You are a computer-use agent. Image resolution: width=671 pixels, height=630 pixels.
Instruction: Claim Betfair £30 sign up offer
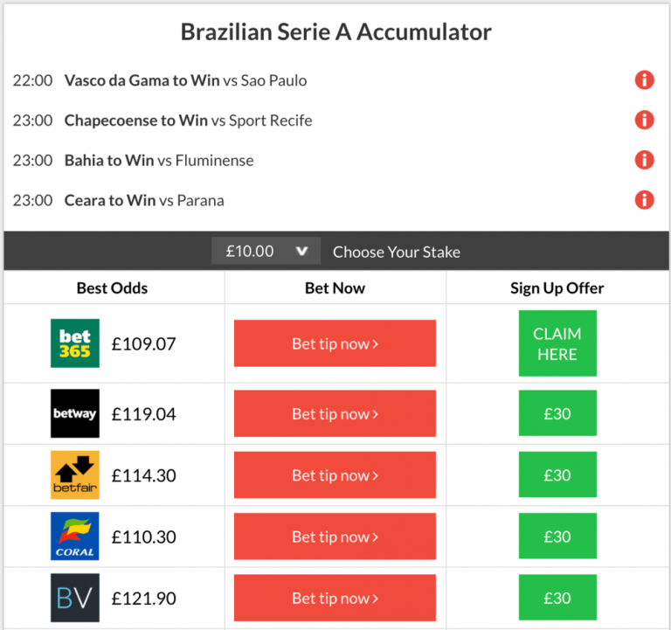coord(557,474)
